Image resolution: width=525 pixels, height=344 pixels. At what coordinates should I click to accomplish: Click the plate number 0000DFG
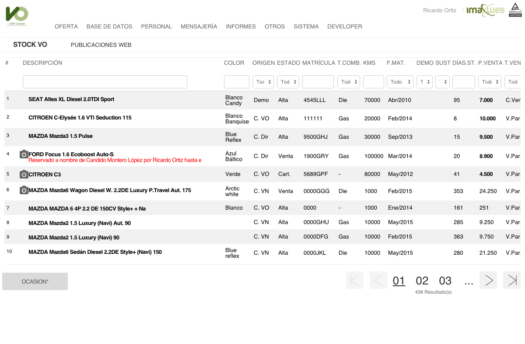click(x=316, y=237)
